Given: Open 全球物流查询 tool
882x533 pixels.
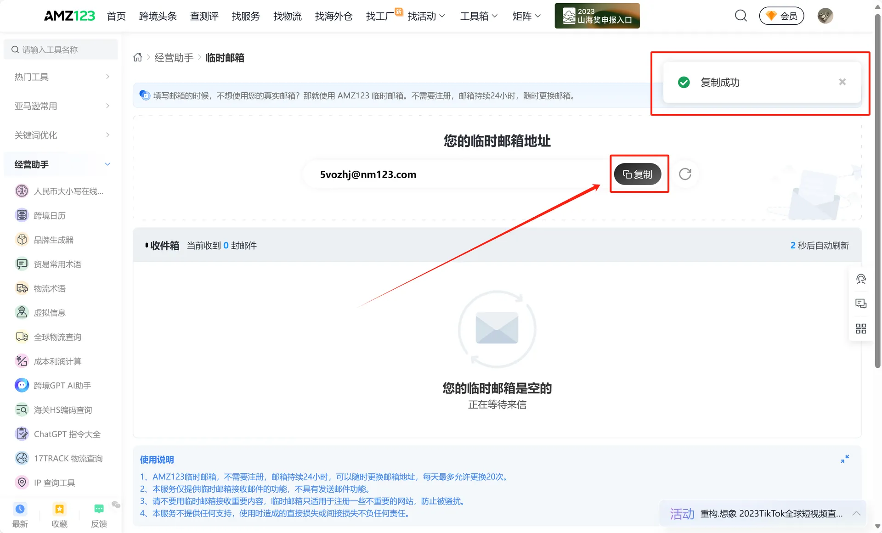Looking at the screenshot, I should point(48,337).
